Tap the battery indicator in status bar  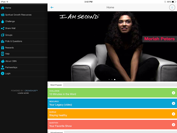pos(174,2)
